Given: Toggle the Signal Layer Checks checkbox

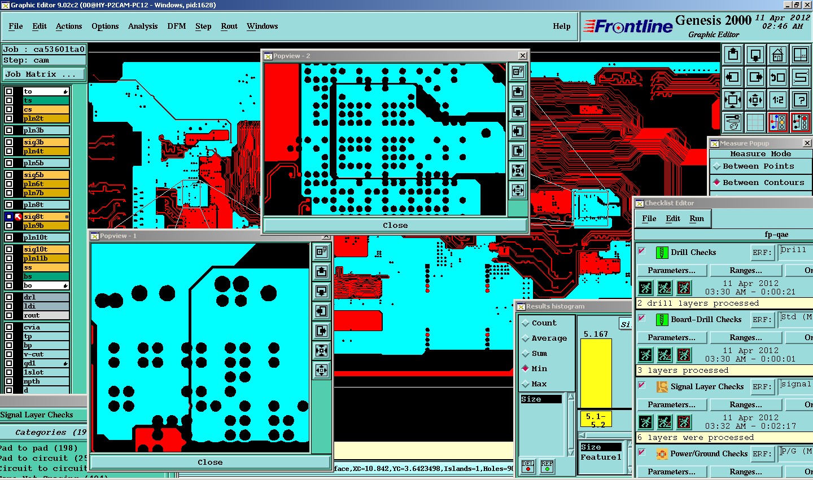Looking at the screenshot, I should [642, 385].
